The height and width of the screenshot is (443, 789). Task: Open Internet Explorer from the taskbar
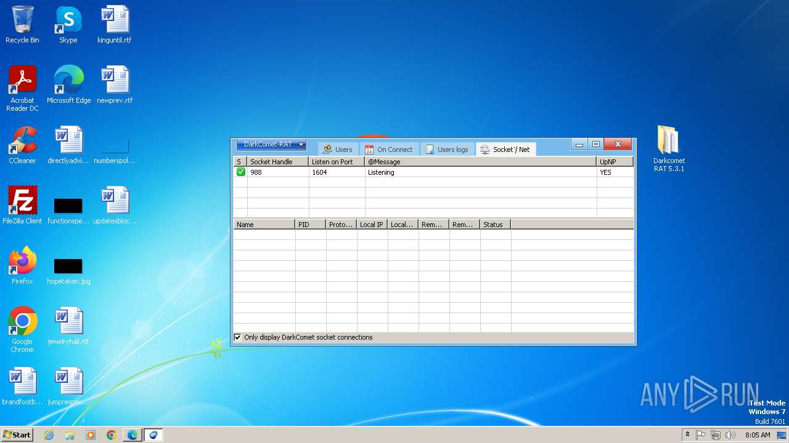[49, 435]
